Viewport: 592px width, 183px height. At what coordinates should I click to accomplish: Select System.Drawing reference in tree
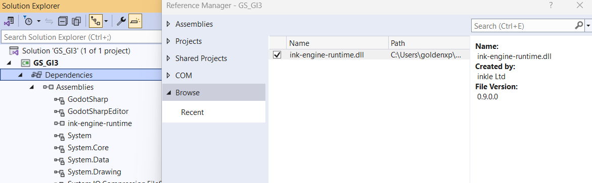pos(95,172)
